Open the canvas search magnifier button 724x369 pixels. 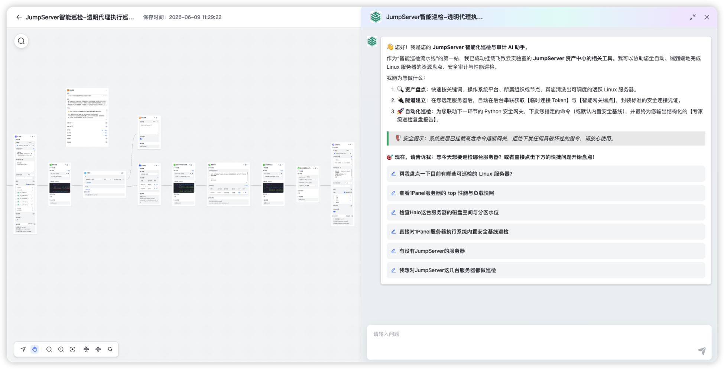(x=21, y=41)
